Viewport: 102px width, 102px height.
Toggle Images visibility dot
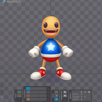click(85, 97)
